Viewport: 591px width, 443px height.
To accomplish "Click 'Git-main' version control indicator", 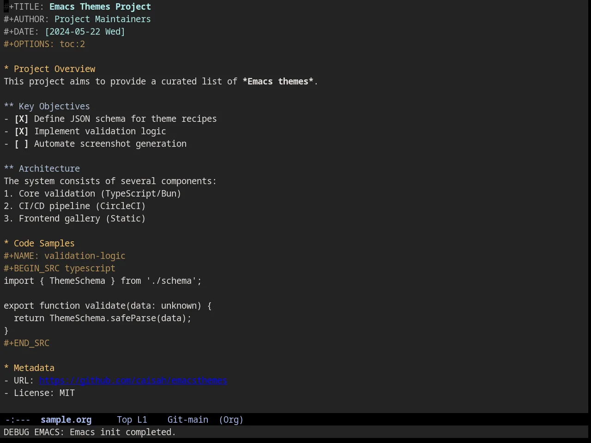I will 188,420.
